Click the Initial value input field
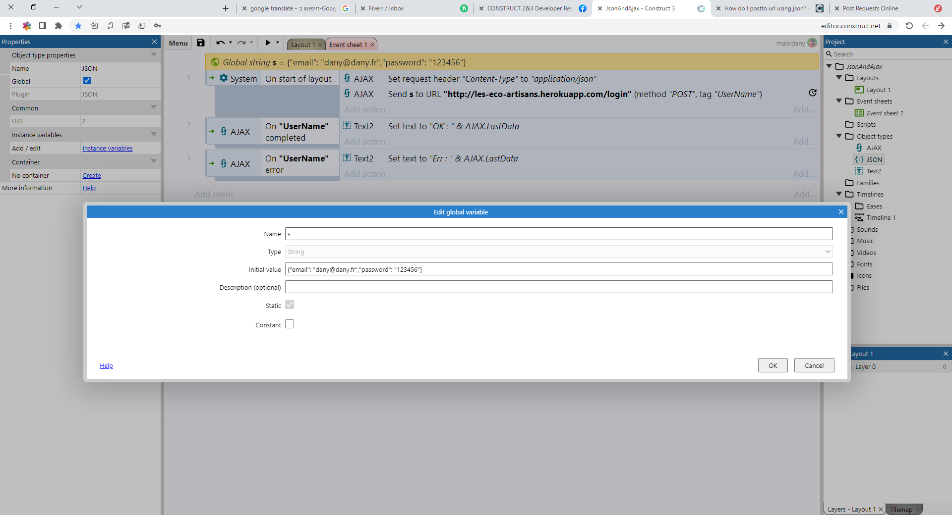The image size is (952, 515). (x=496, y=269)
